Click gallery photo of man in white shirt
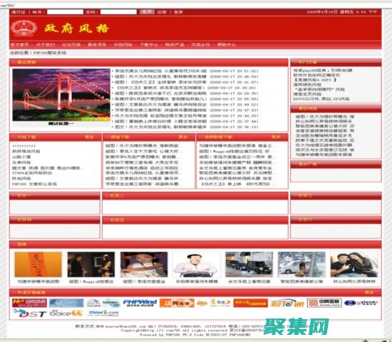Image resolution: width=392 pixels, height=342 pixels. 196,264
